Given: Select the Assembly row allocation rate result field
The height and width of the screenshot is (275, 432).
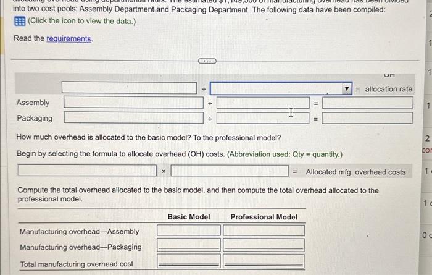Looking at the screenshot, I should click(x=368, y=103).
